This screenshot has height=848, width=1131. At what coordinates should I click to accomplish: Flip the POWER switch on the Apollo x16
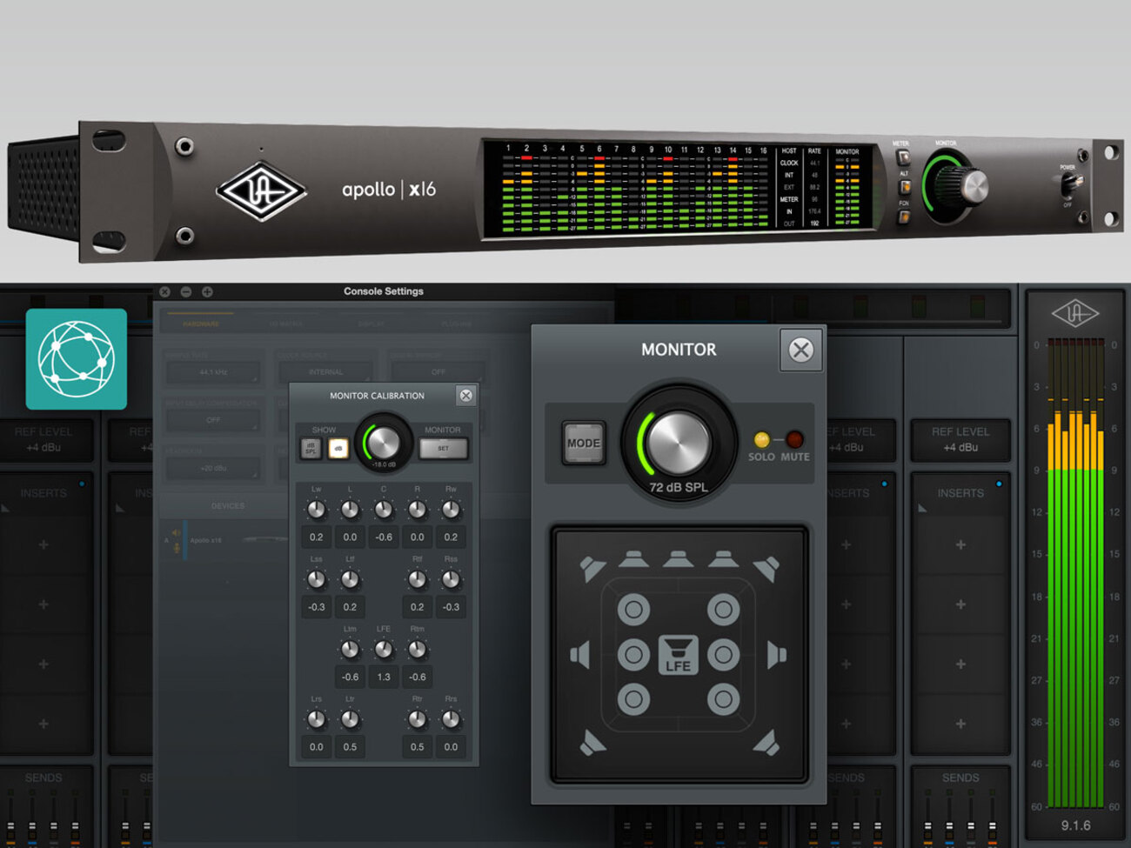tap(1071, 184)
